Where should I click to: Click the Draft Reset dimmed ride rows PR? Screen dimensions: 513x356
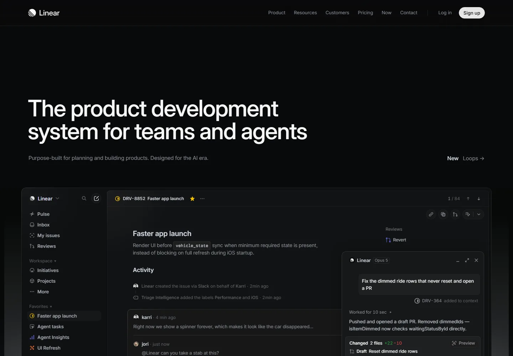click(383, 351)
